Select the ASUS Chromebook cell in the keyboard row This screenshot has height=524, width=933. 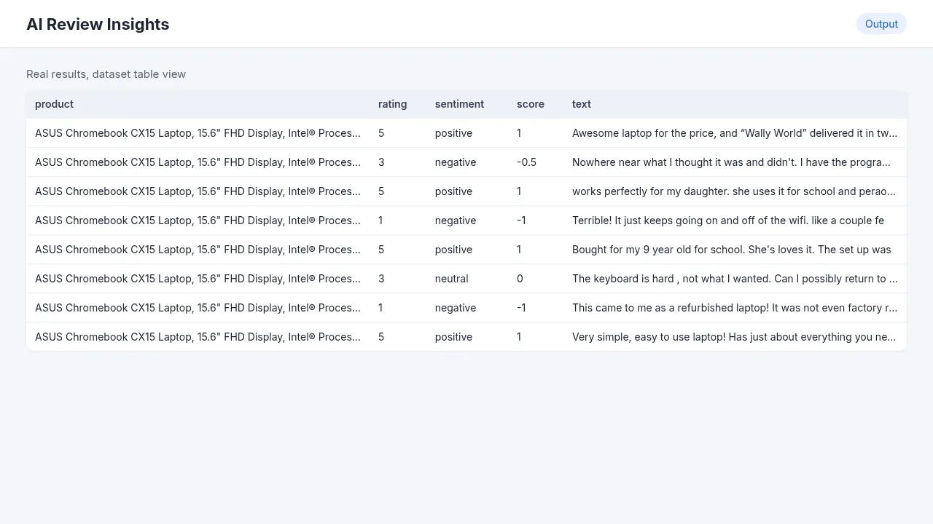coord(198,279)
